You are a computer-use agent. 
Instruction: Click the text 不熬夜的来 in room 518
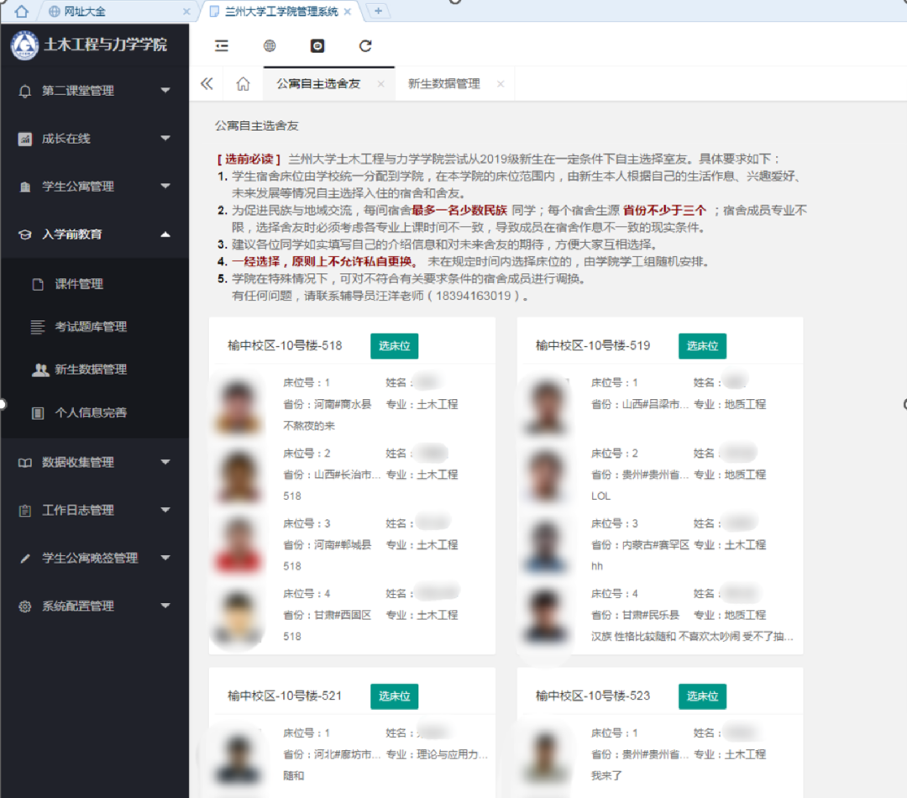coord(309,426)
